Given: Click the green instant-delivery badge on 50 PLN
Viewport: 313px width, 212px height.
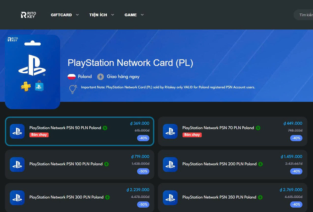Looking at the screenshot, I should (x=105, y=128).
